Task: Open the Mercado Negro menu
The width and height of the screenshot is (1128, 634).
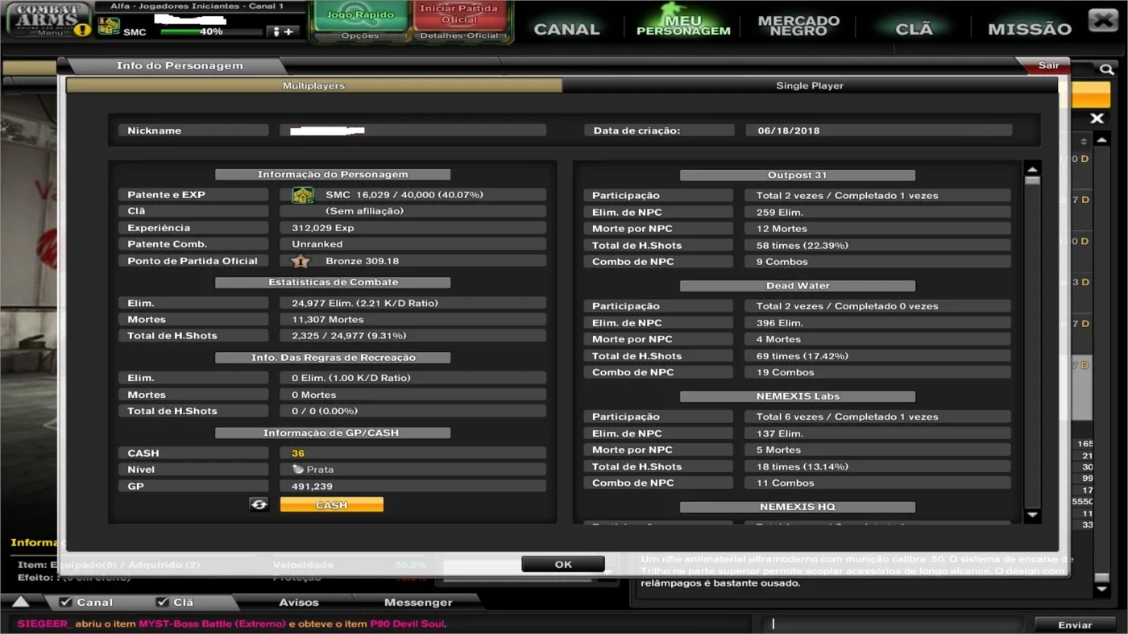Action: 798,26
